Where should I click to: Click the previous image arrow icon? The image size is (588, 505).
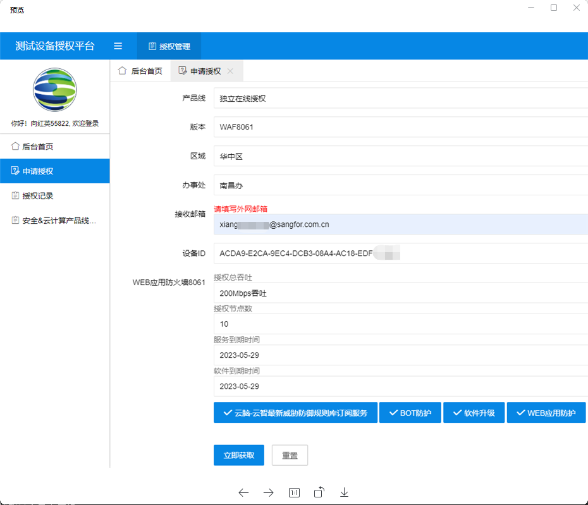[x=243, y=493]
